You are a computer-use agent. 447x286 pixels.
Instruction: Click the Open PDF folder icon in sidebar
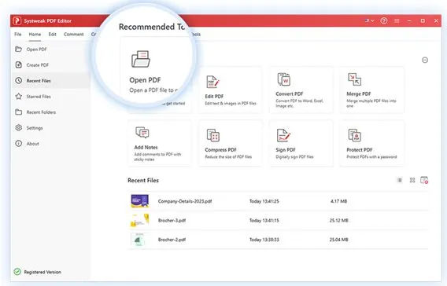tap(19, 49)
